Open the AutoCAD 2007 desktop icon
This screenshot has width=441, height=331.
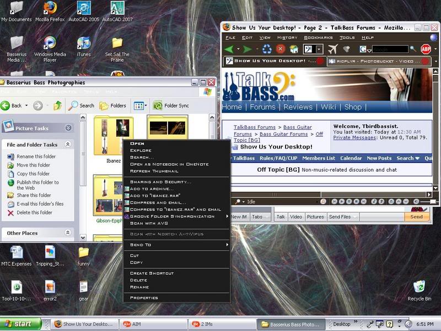pyautogui.click(x=117, y=12)
